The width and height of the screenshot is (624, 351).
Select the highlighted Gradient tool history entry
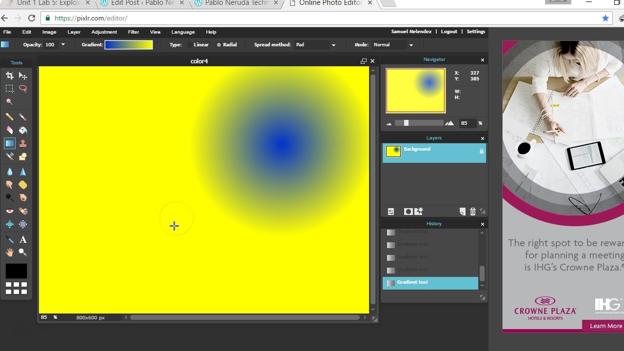(429, 282)
